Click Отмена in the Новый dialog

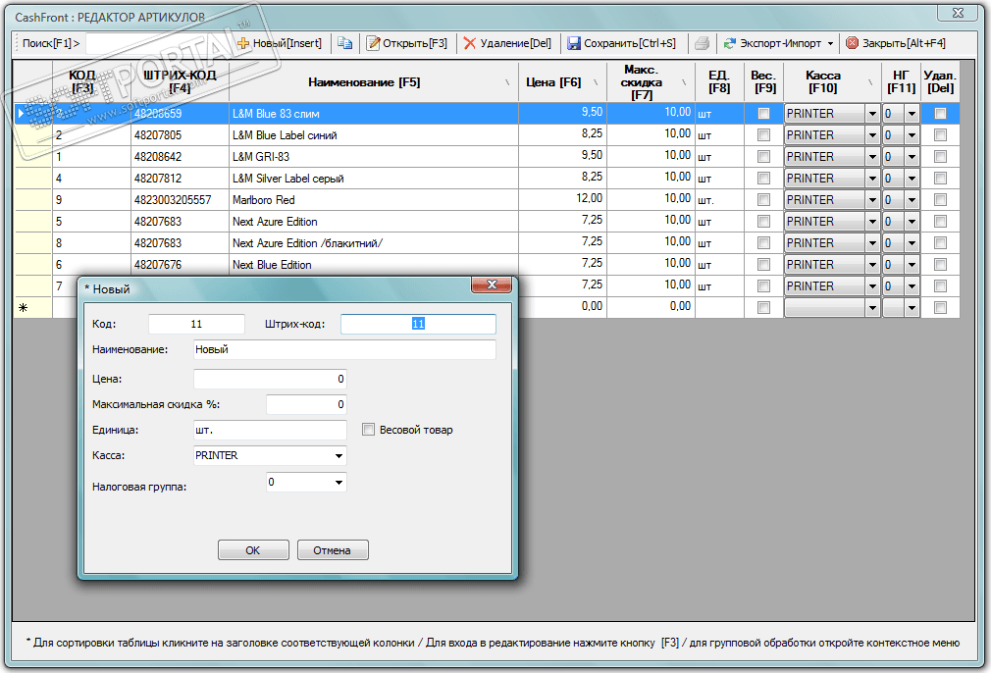click(333, 550)
